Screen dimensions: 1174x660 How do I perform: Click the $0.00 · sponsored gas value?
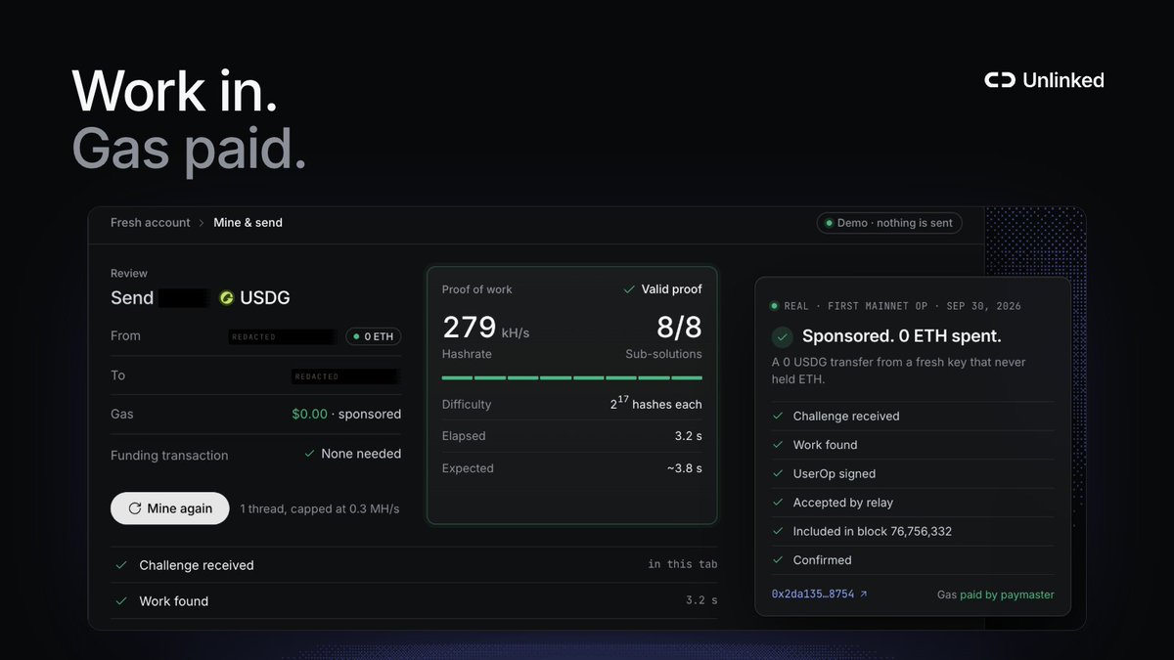[x=346, y=415]
